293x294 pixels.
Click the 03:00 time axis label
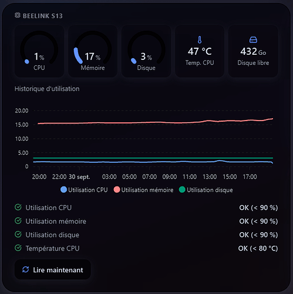109,177
